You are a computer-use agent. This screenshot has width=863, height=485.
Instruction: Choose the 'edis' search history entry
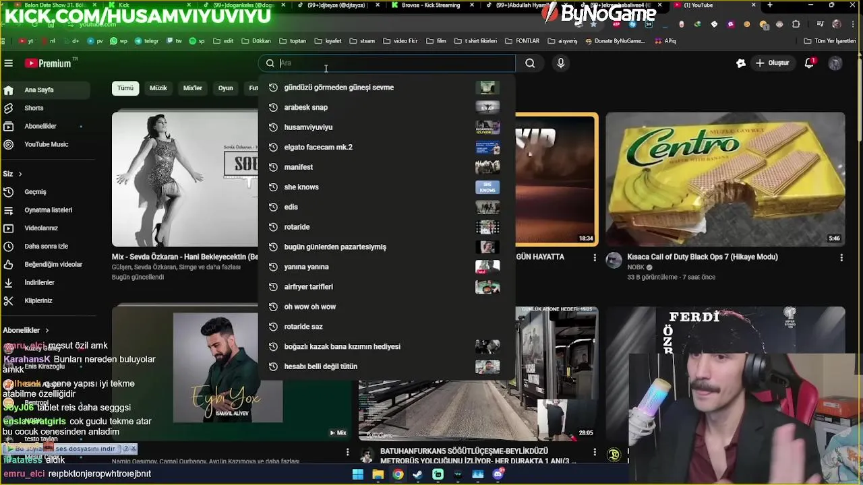pos(386,207)
